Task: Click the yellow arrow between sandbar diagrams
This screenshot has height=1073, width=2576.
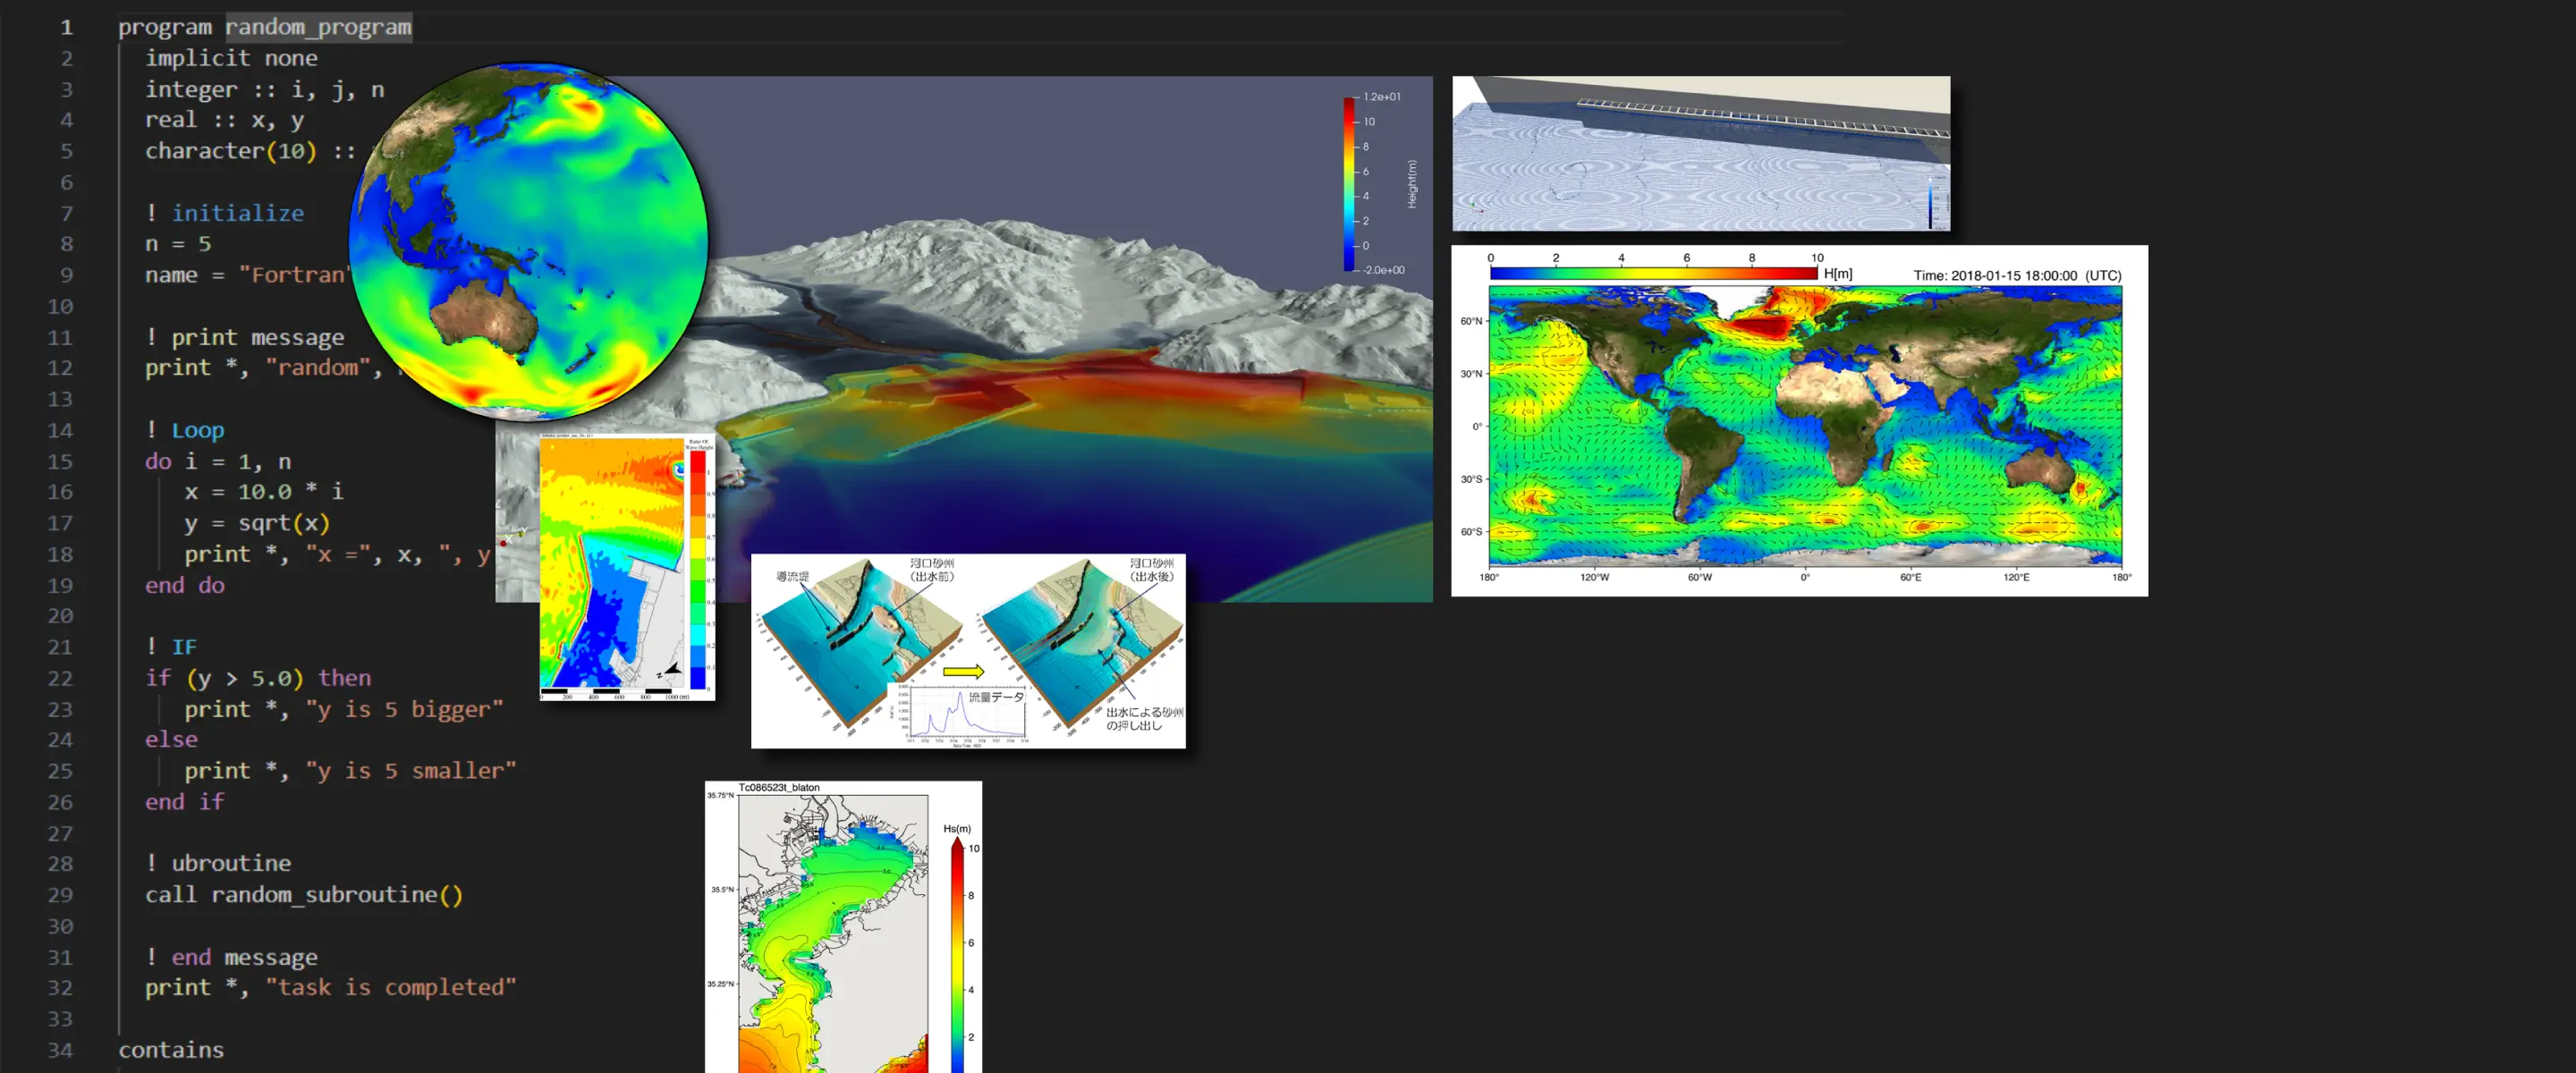Action: pyautogui.click(x=963, y=671)
